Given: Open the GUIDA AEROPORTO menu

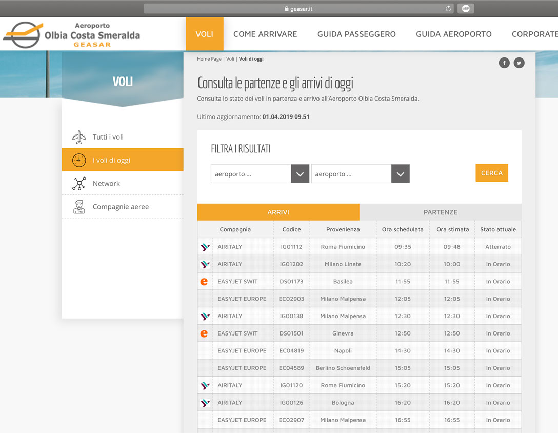Looking at the screenshot, I should tap(454, 34).
